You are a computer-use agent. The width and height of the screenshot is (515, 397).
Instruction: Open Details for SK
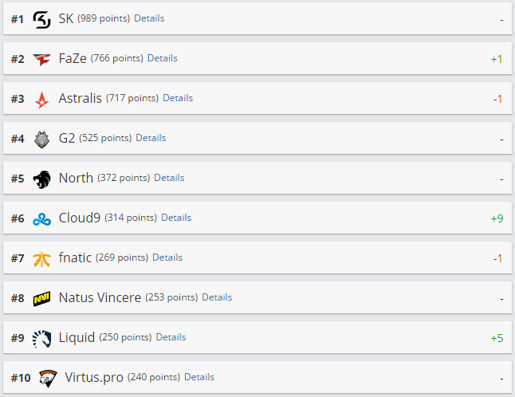tap(149, 18)
